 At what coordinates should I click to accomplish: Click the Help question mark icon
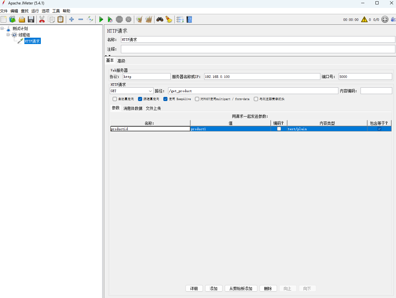tap(189, 20)
